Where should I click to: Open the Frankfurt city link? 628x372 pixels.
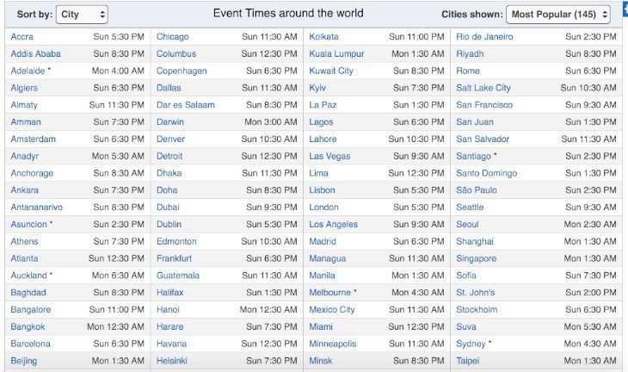(x=175, y=258)
